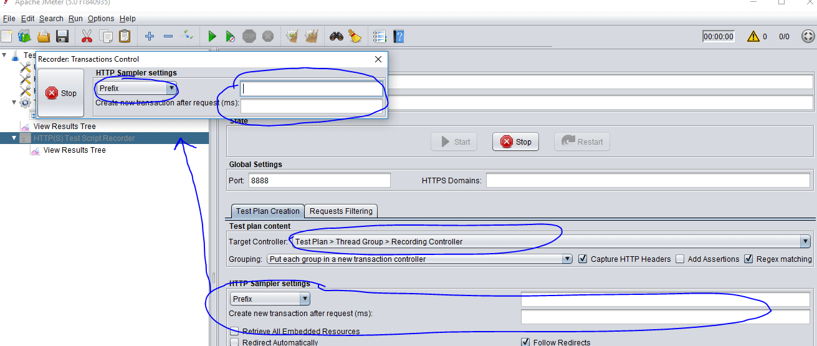Open the Templates icon in toolbar
The image size is (817, 346).
(24, 36)
